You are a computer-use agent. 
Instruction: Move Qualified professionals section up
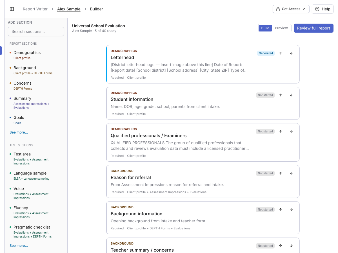[x=281, y=131]
